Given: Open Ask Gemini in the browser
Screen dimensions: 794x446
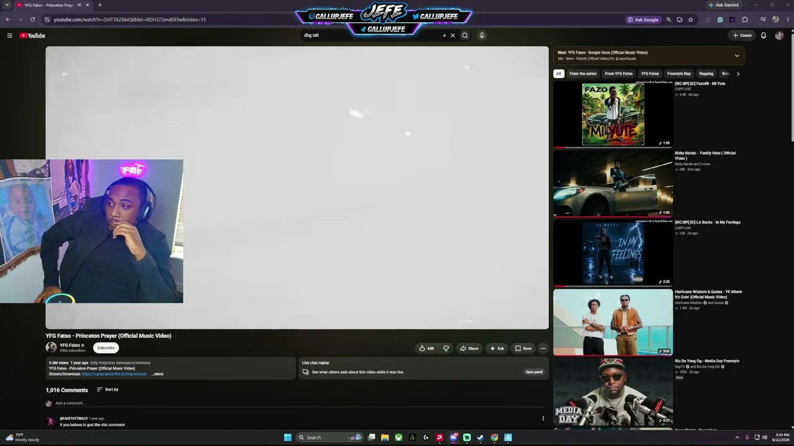Looking at the screenshot, I should pyautogui.click(x=723, y=5).
